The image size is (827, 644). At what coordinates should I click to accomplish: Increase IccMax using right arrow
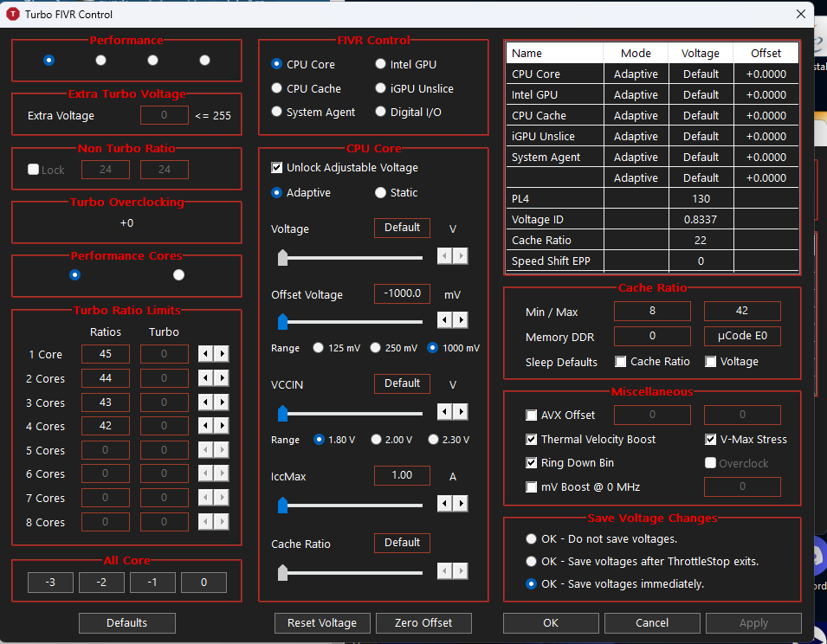click(461, 503)
